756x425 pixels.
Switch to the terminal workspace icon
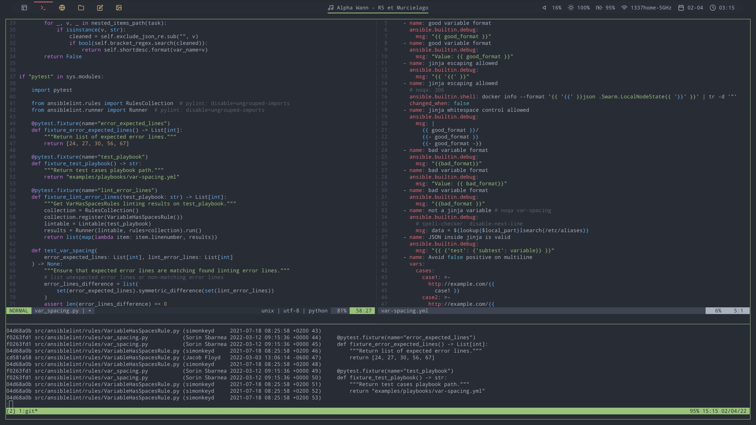coord(43,7)
